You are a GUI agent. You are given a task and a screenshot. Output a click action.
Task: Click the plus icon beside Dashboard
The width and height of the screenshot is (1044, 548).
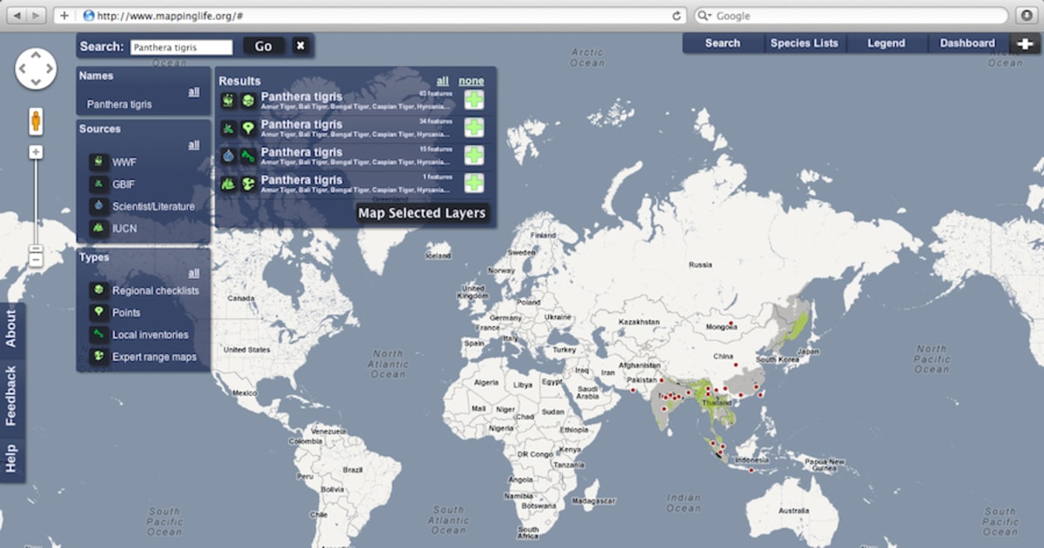coord(1024,43)
